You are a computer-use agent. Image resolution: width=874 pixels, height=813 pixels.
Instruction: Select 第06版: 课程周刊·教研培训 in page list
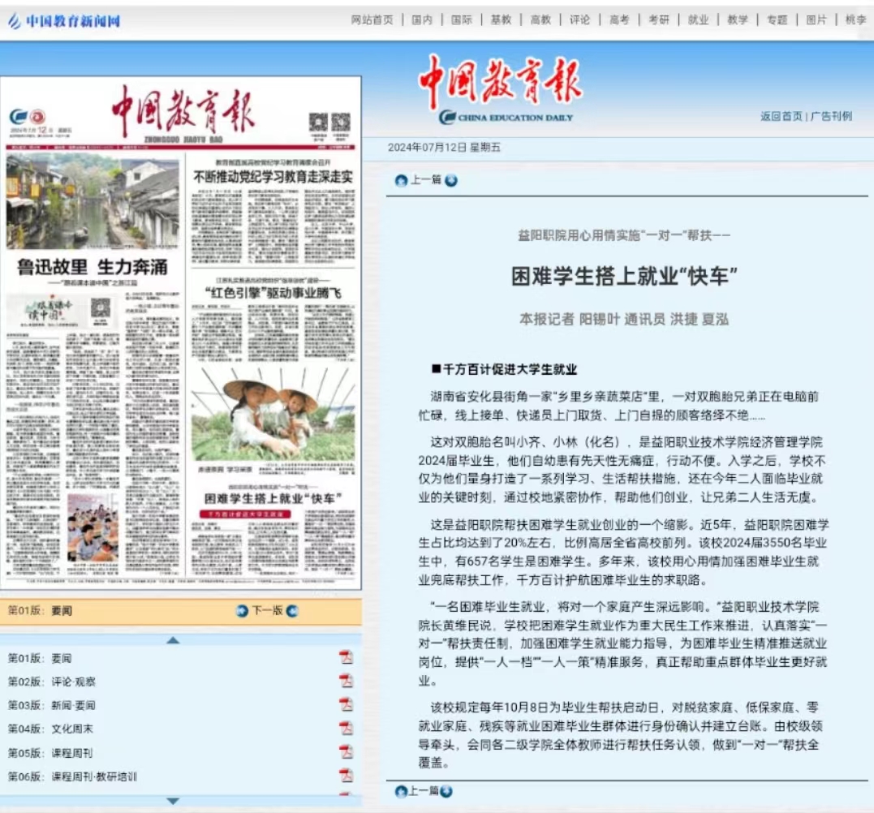pyautogui.click(x=72, y=776)
